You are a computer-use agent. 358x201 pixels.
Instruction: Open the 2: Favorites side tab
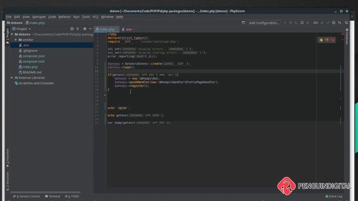(7, 157)
